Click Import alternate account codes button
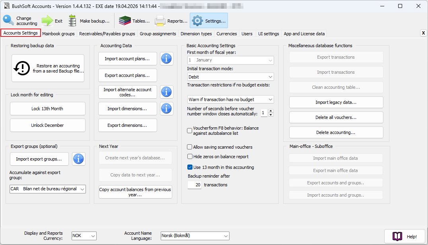The width and height of the screenshot is (428, 245). 127,92
